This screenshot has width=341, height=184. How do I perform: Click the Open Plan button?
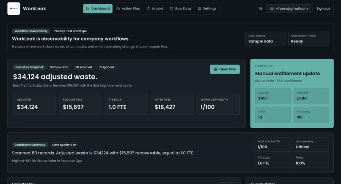pyautogui.click(x=225, y=69)
